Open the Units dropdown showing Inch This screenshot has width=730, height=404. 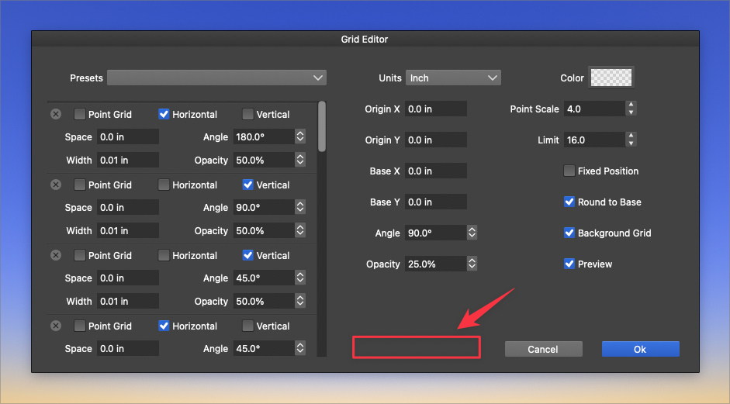tap(453, 78)
